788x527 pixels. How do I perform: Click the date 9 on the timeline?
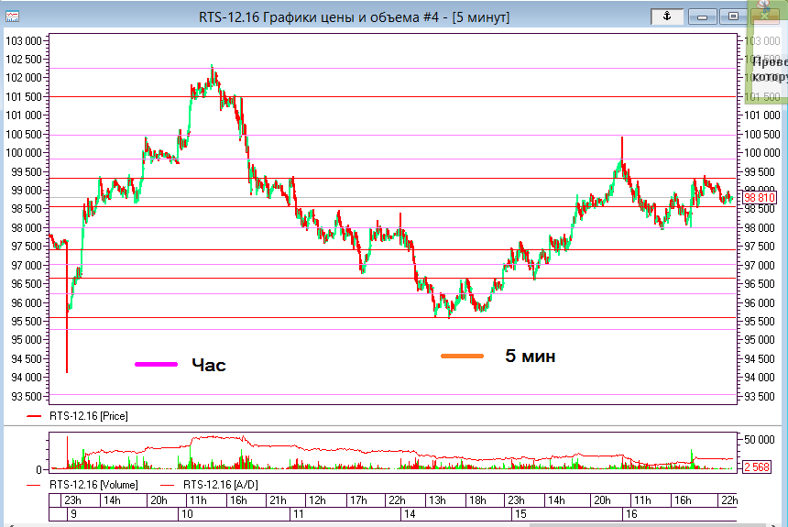coord(74,514)
